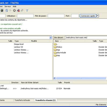107x107 pixels.
Task: Sort local files by Modifié column
Action: [x=39, y=41]
